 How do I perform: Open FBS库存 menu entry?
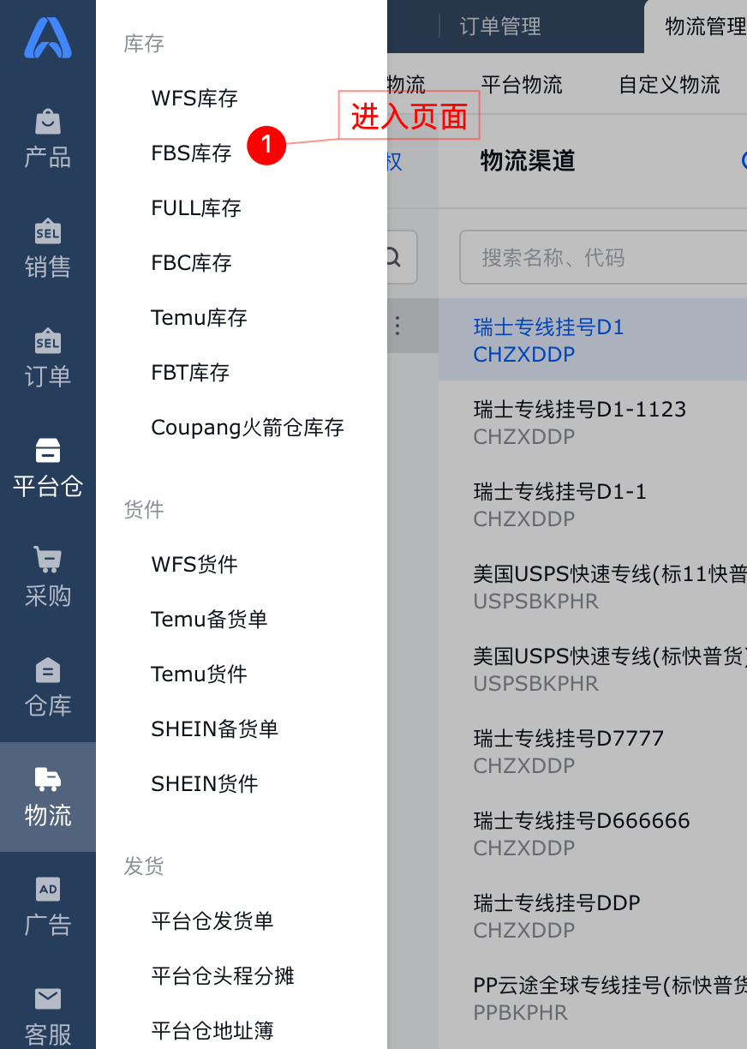[x=192, y=153]
